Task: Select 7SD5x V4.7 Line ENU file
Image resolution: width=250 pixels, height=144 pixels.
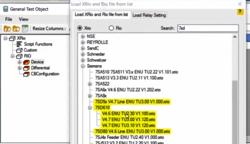Action: (132, 102)
